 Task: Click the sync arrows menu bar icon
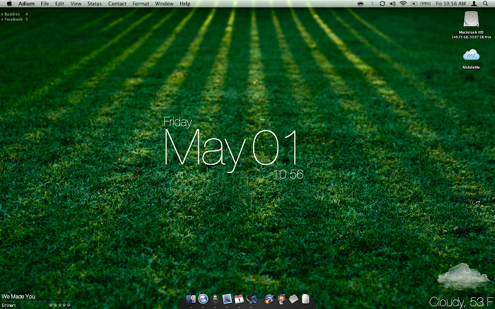click(382, 4)
